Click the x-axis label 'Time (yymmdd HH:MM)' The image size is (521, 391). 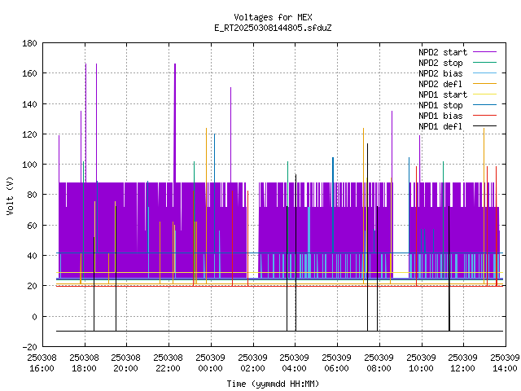pyautogui.click(x=273, y=384)
